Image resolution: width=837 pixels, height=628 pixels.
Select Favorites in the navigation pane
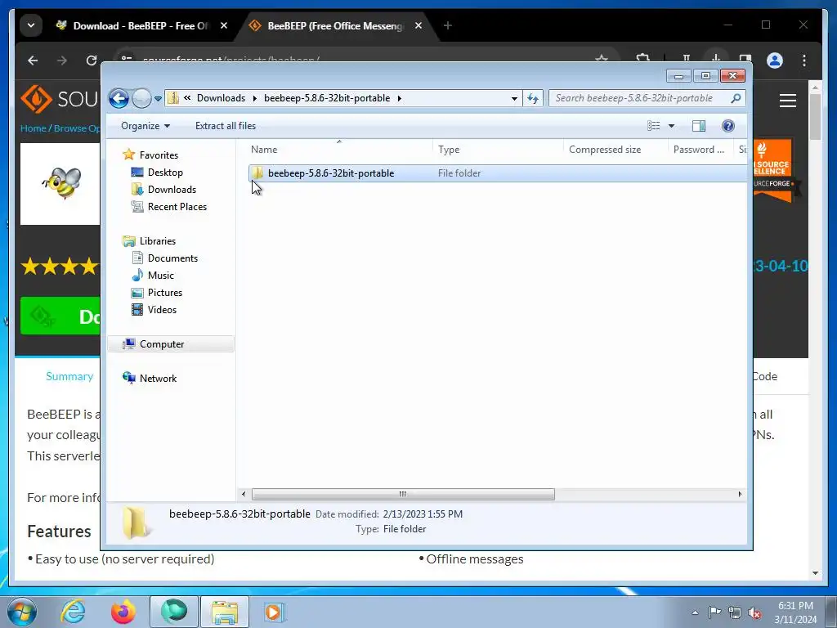159,155
